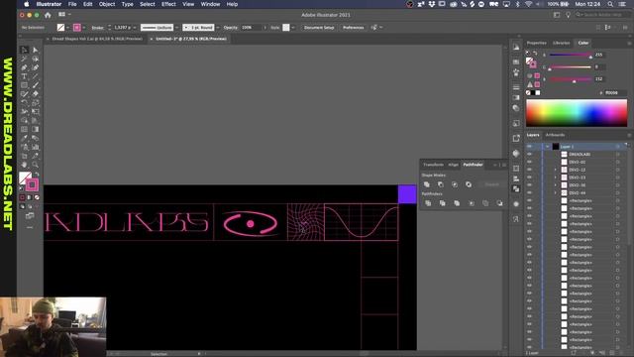Expand the DSV2-36 group
634x357 pixels.
(x=556, y=185)
